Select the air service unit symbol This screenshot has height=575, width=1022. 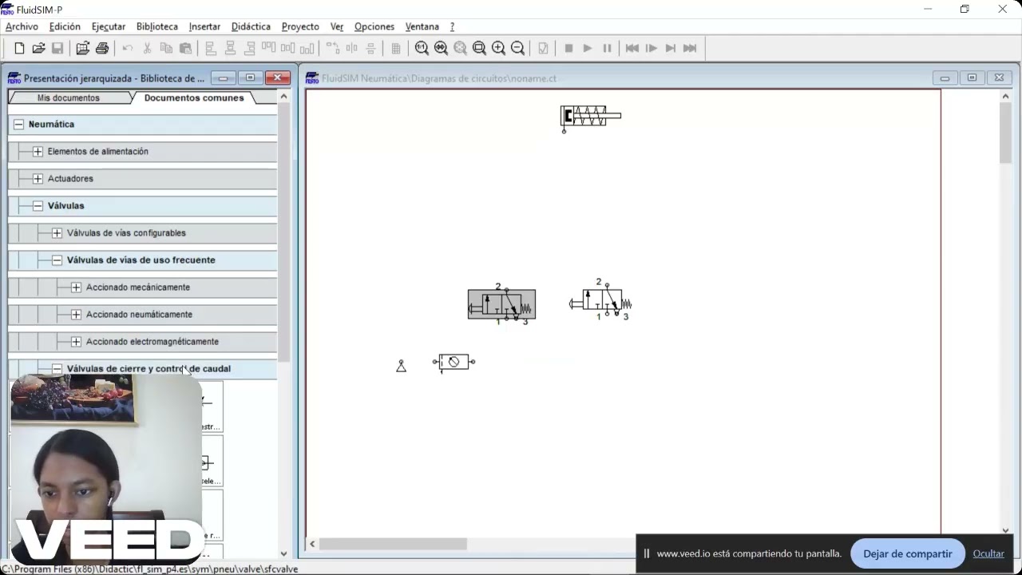454,363
